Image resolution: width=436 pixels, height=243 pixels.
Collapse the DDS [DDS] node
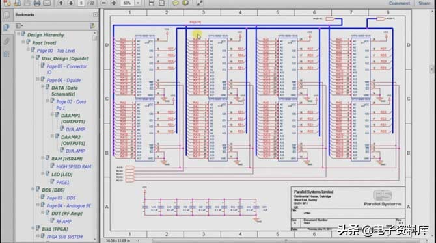(33, 189)
